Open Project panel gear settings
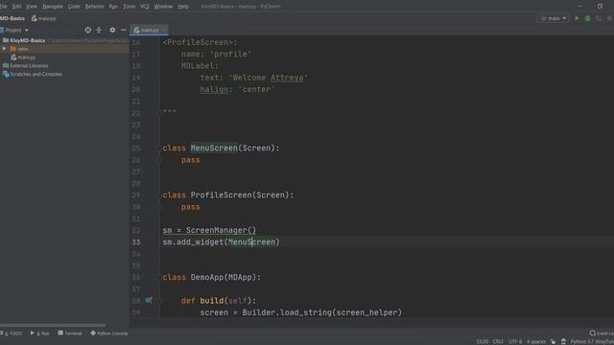 pos(112,30)
